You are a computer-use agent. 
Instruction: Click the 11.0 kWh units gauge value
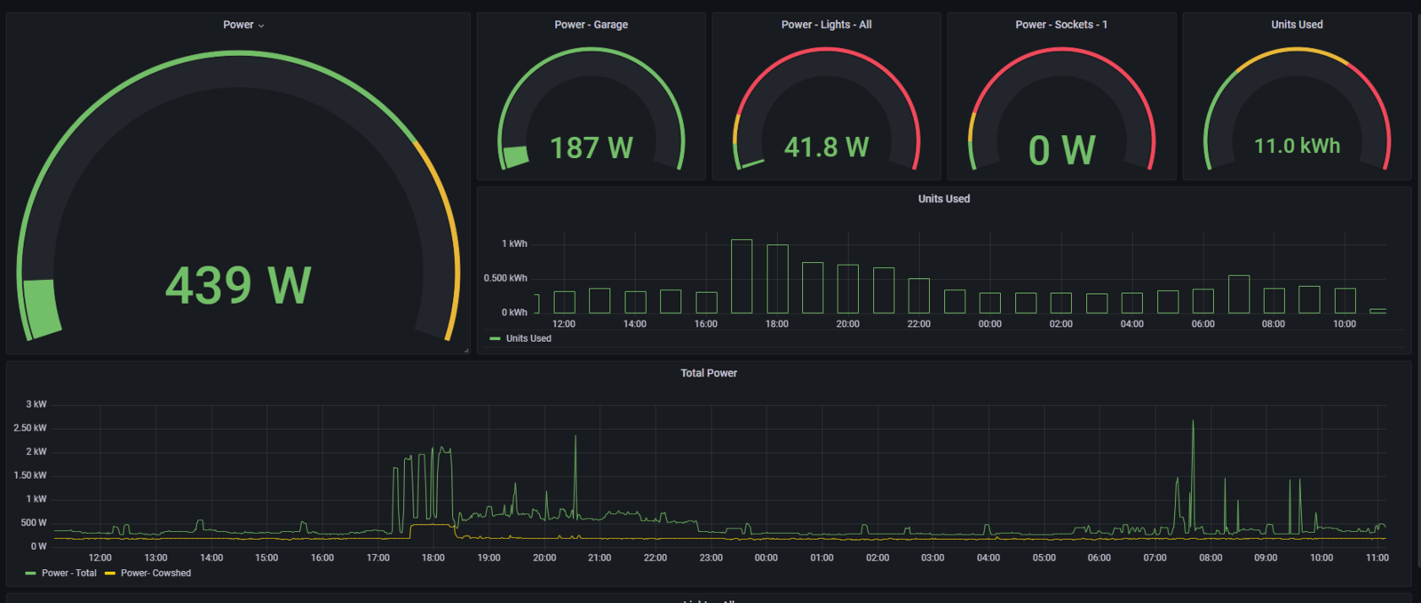click(1297, 147)
